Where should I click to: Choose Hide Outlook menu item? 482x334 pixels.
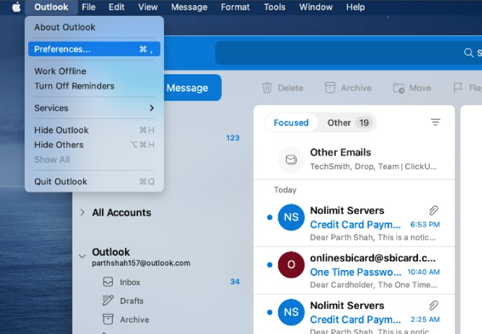pos(94,130)
